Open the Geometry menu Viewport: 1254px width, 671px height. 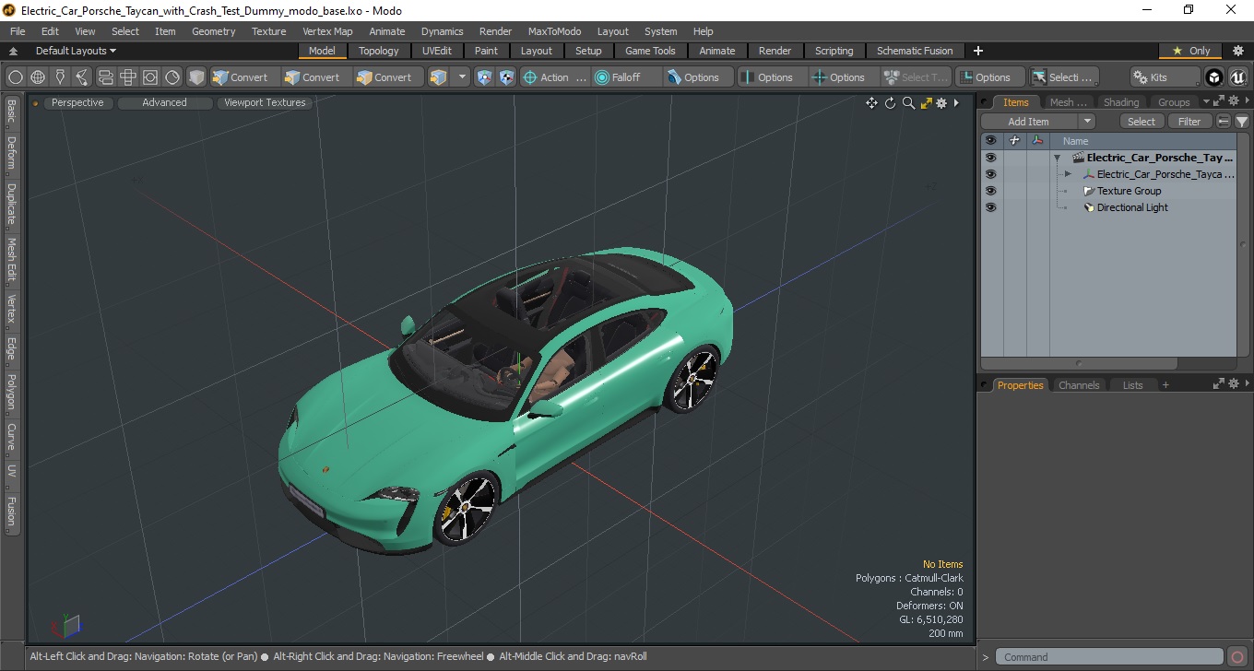[213, 31]
